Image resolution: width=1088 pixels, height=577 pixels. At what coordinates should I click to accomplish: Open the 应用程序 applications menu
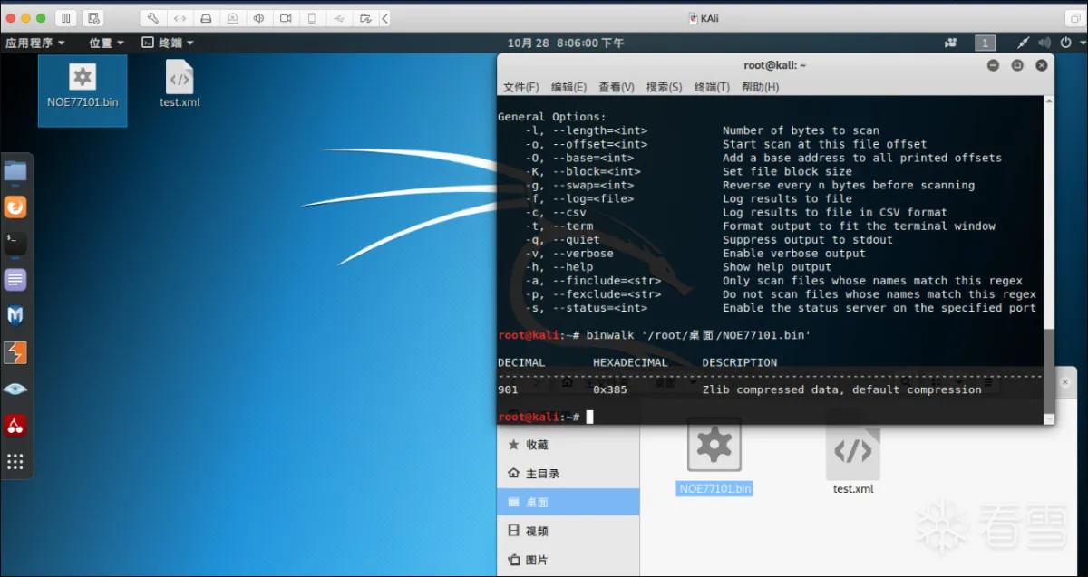coord(35,43)
